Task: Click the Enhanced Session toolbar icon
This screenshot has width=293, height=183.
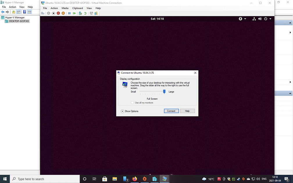Action: point(91,13)
